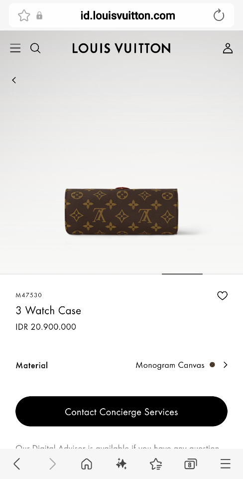
Task: Go back using the browser navigation arrow
Action: coord(17,464)
